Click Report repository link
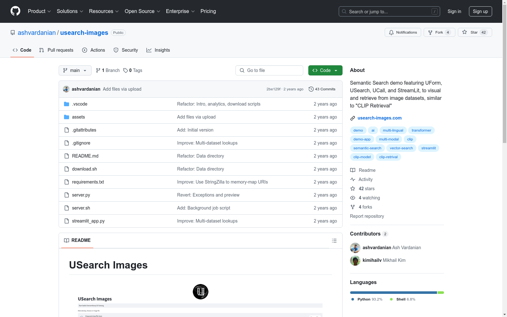 pyautogui.click(x=367, y=216)
